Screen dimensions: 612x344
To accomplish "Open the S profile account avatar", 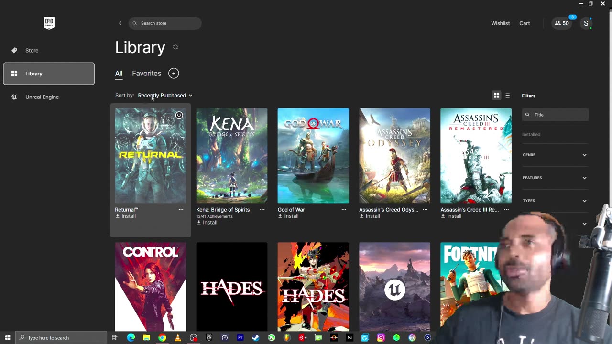I will (586, 23).
